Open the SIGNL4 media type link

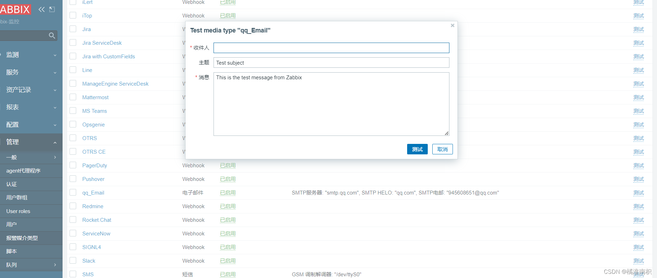point(92,247)
